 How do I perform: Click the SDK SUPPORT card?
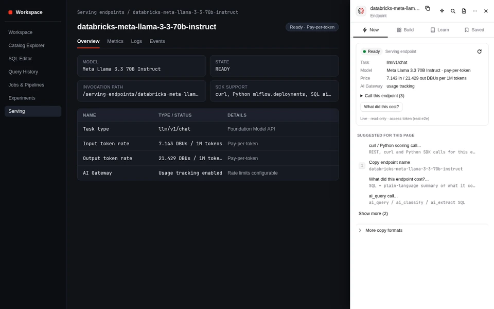pos(274,91)
